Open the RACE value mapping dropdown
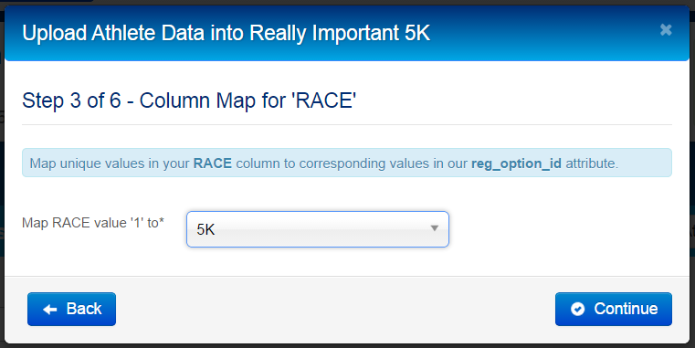The width and height of the screenshot is (695, 348). pos(317,229)
